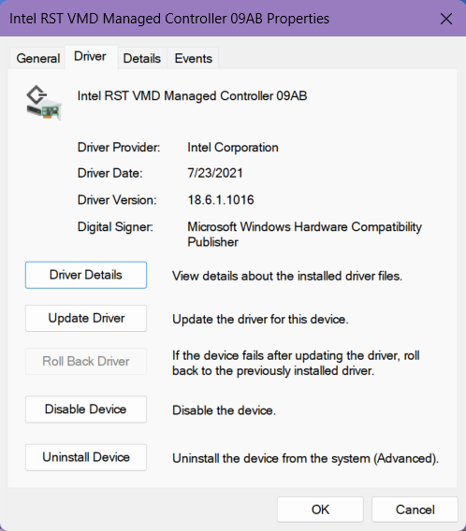
Task: Click the greyed Roll Back Driver button
Action: 86,362
